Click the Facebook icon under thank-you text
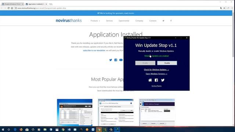The image size is (235, 132). [x=116, y=60]
